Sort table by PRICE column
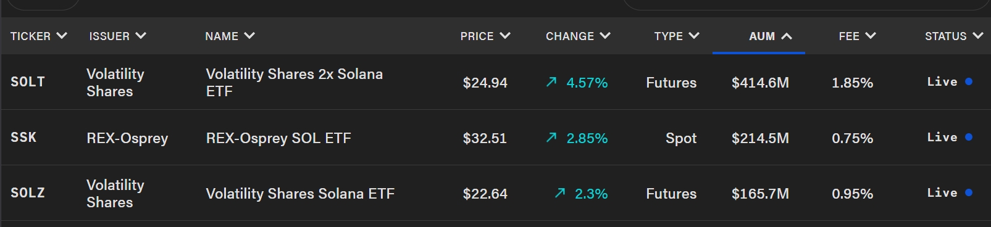 pyautogui.click(x=485, y=36)
